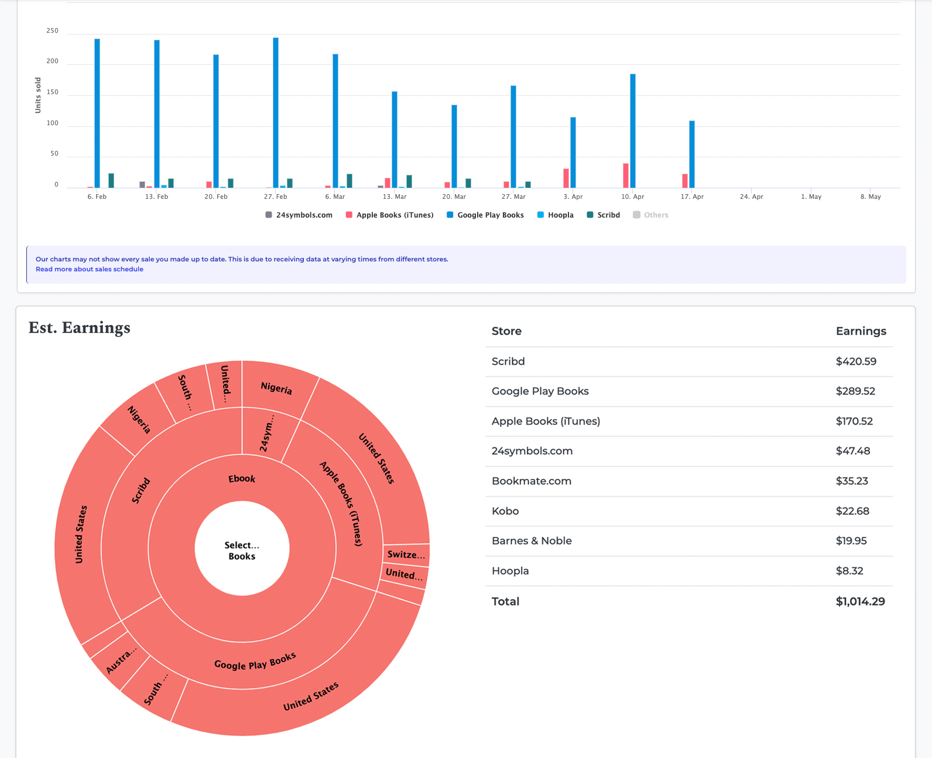Click Barnes & Noble store row
Image resolution: width=932 pixels, height=758 pixels.
pyautogui.click(x=689, y=541)
